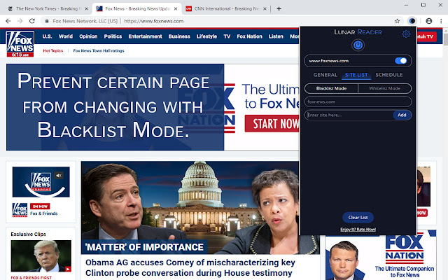Switch to the Schedule tab

[x=389, y=75]
